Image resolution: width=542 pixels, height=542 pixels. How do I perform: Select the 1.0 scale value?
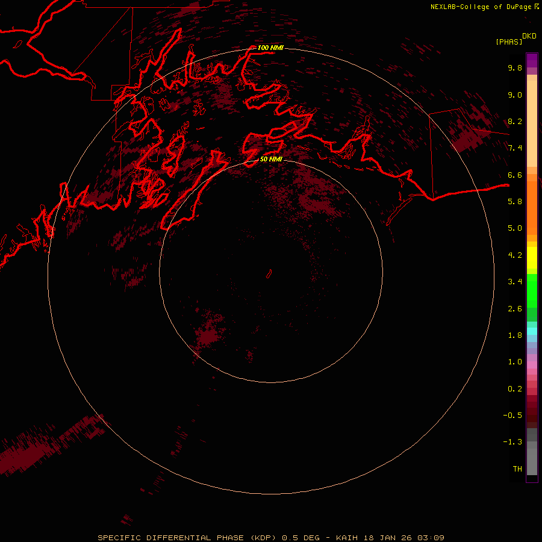(515, 362)
